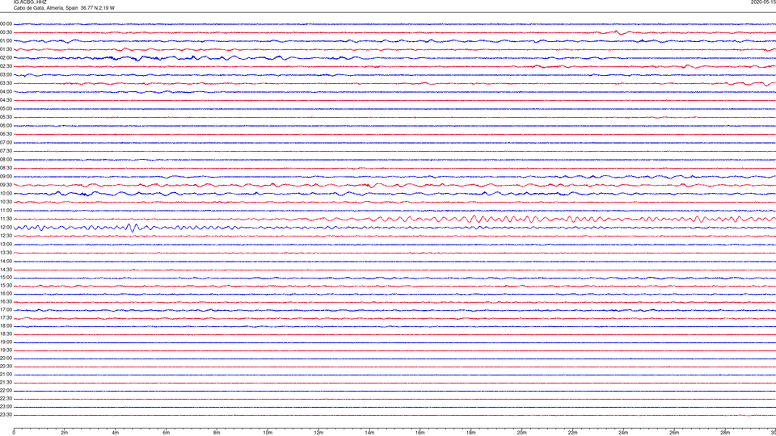
Task: Click the station location text 'Cabo de Gata, Almeria, Spain'
Action: (x=45, y=8)
